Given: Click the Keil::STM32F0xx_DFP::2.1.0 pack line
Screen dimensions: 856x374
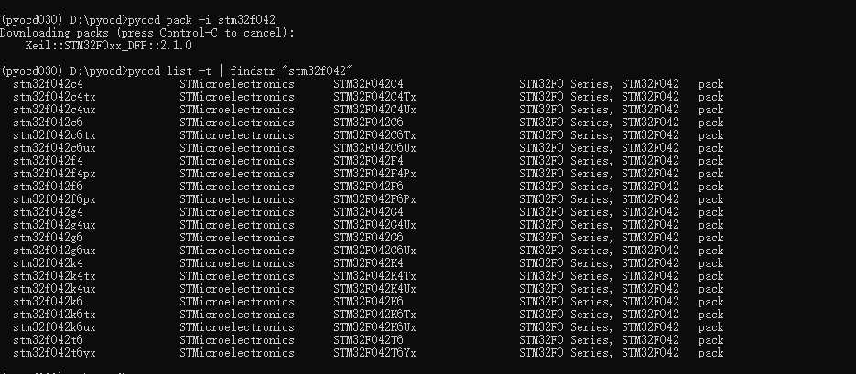Looking at the screenshot, I should (x=108, y=46).
